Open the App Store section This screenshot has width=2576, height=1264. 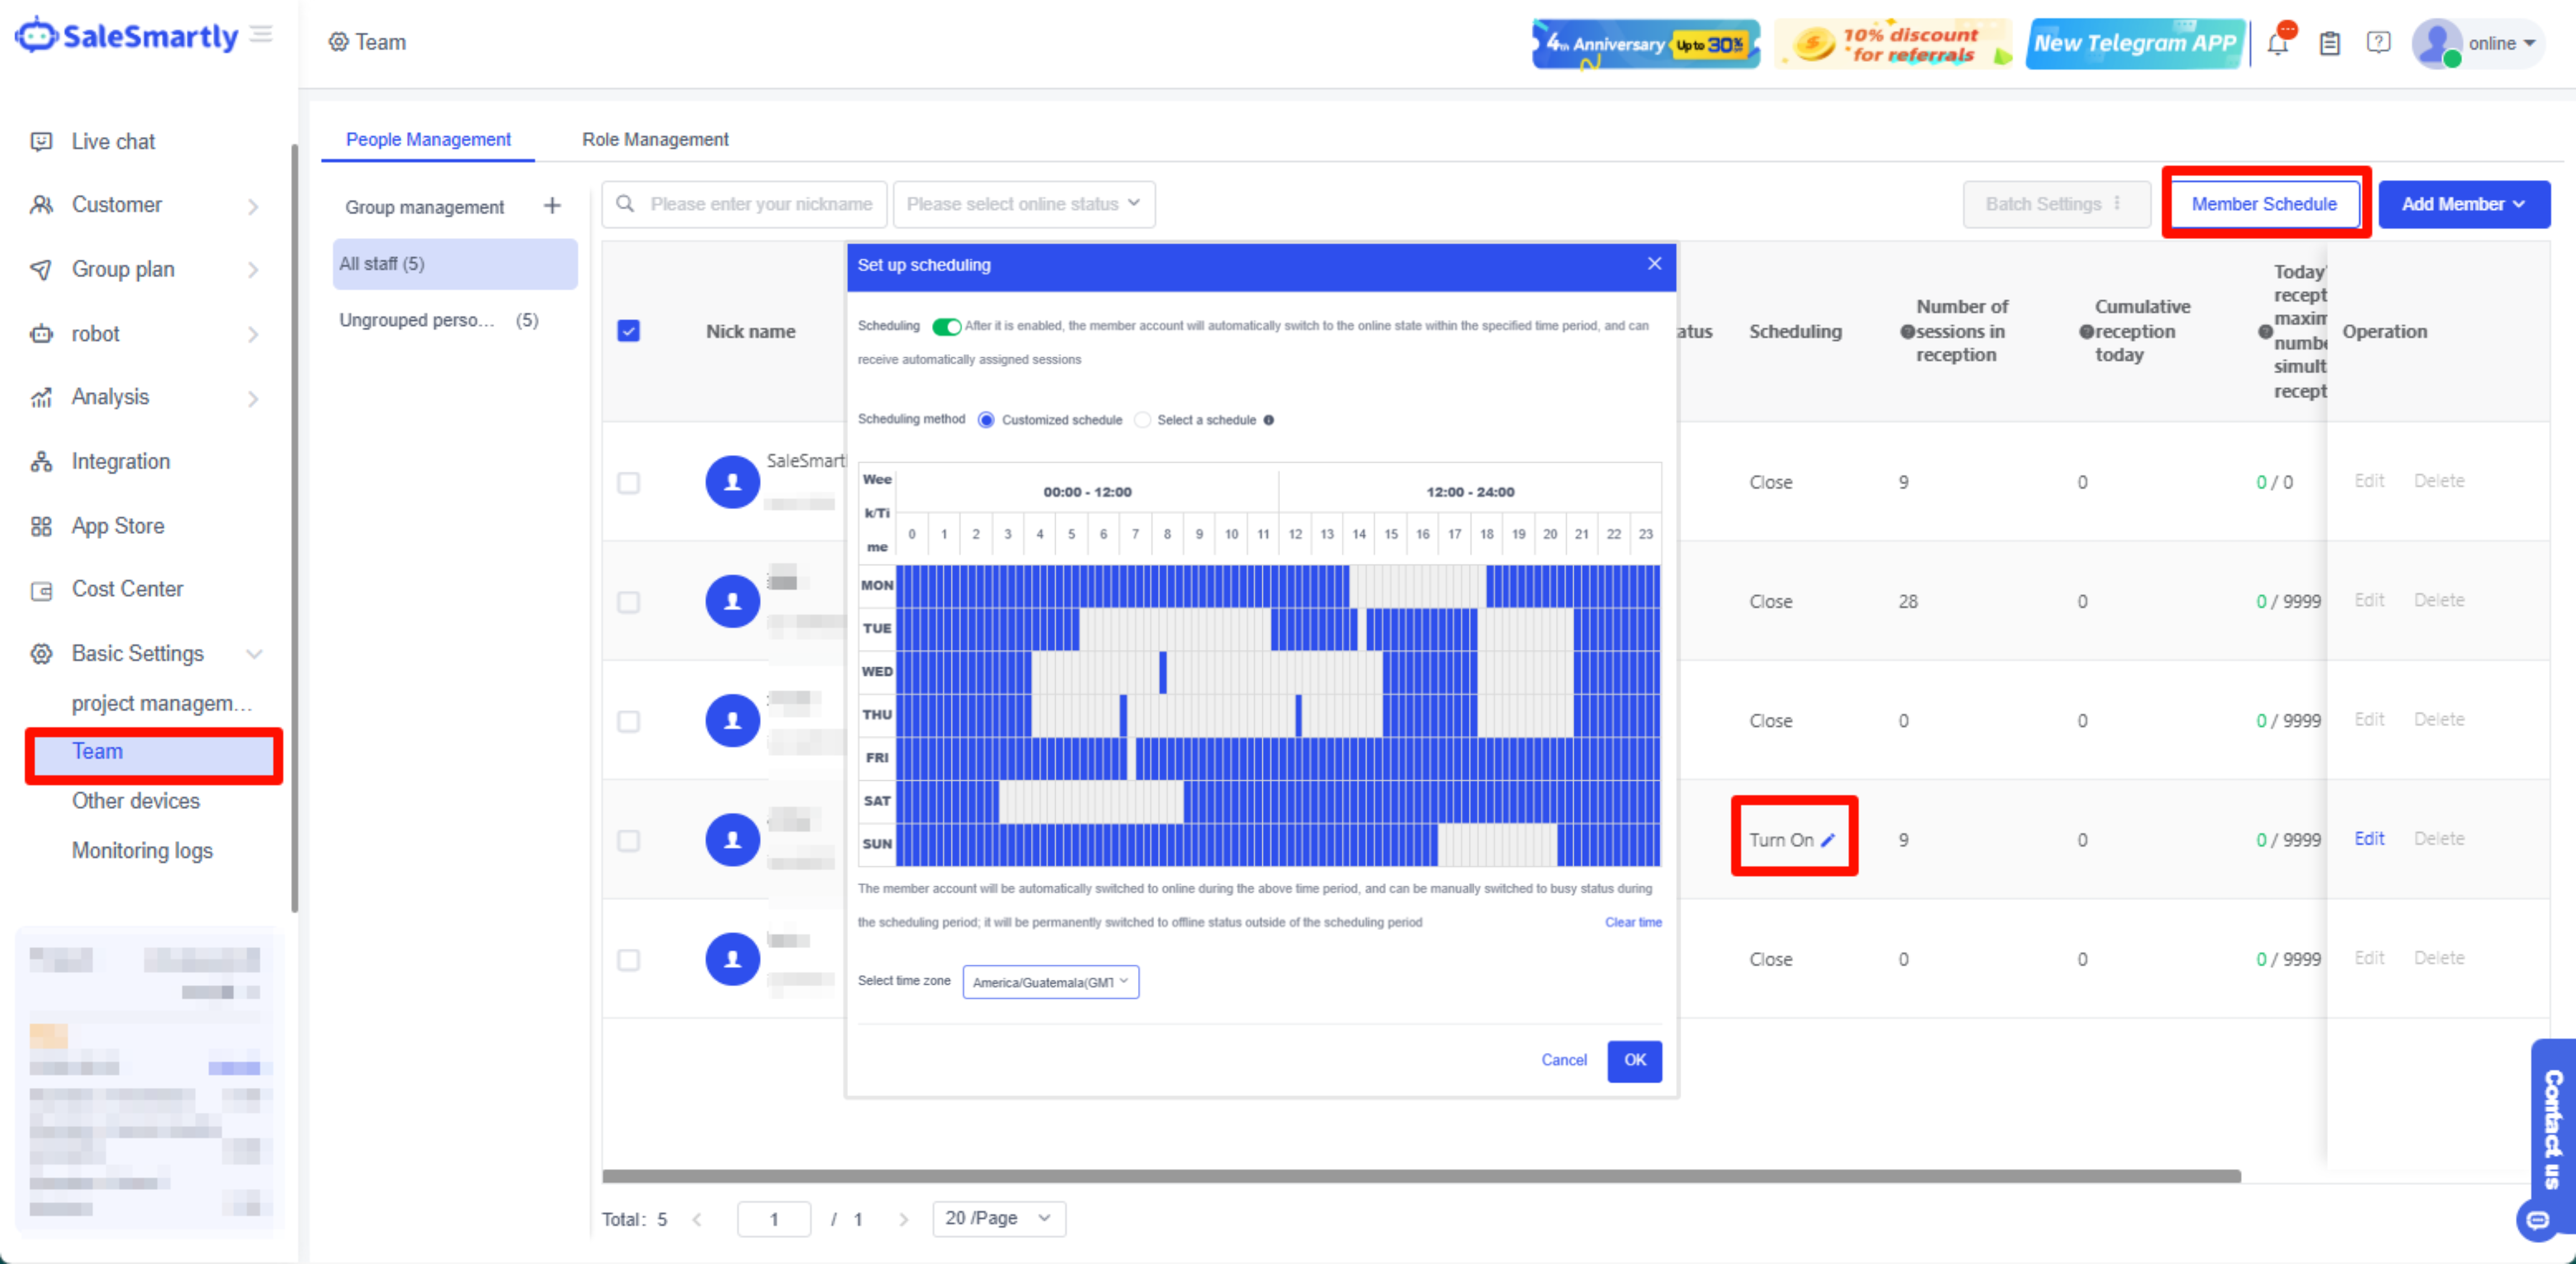point(118,525)
